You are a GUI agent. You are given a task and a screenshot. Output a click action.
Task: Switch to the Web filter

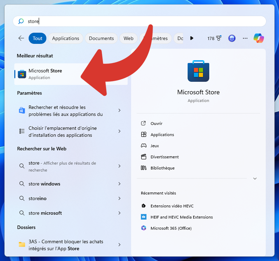click(128, 38)
